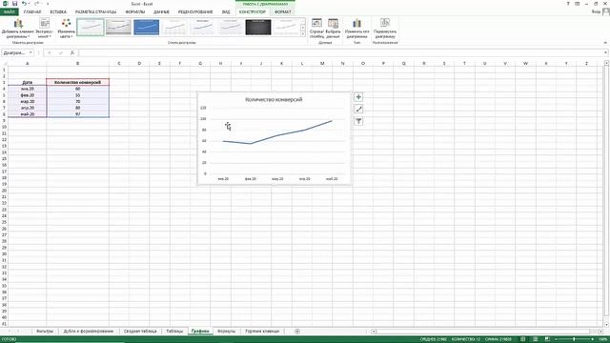Screen dimensions: 610x343
Task: Click the Help question mark icon
Action: click(568, 4)
